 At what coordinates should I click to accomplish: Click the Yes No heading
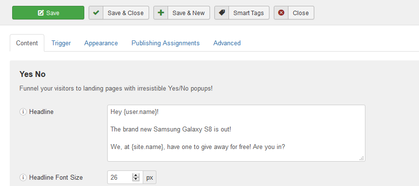click(x=32, y=74)
